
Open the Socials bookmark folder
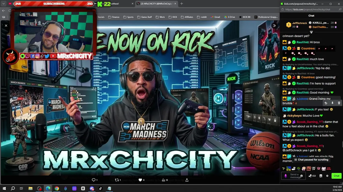point(101,17)
